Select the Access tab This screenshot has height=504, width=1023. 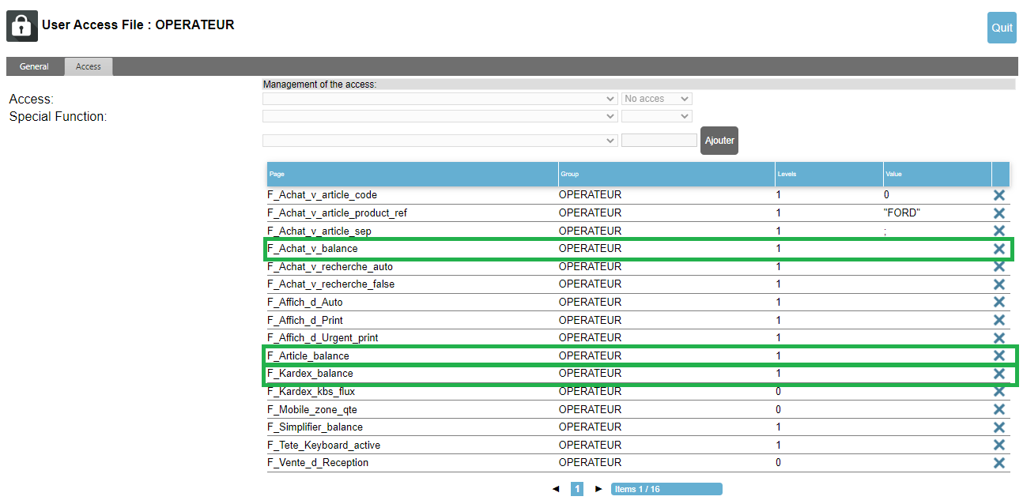click(89, 66)
